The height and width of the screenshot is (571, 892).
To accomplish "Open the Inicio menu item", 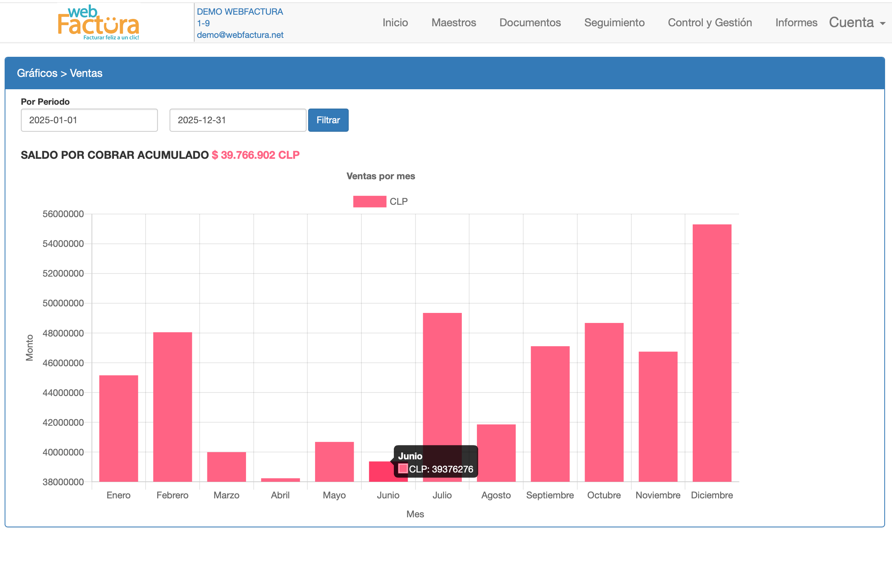I will (x=395, y=22).
